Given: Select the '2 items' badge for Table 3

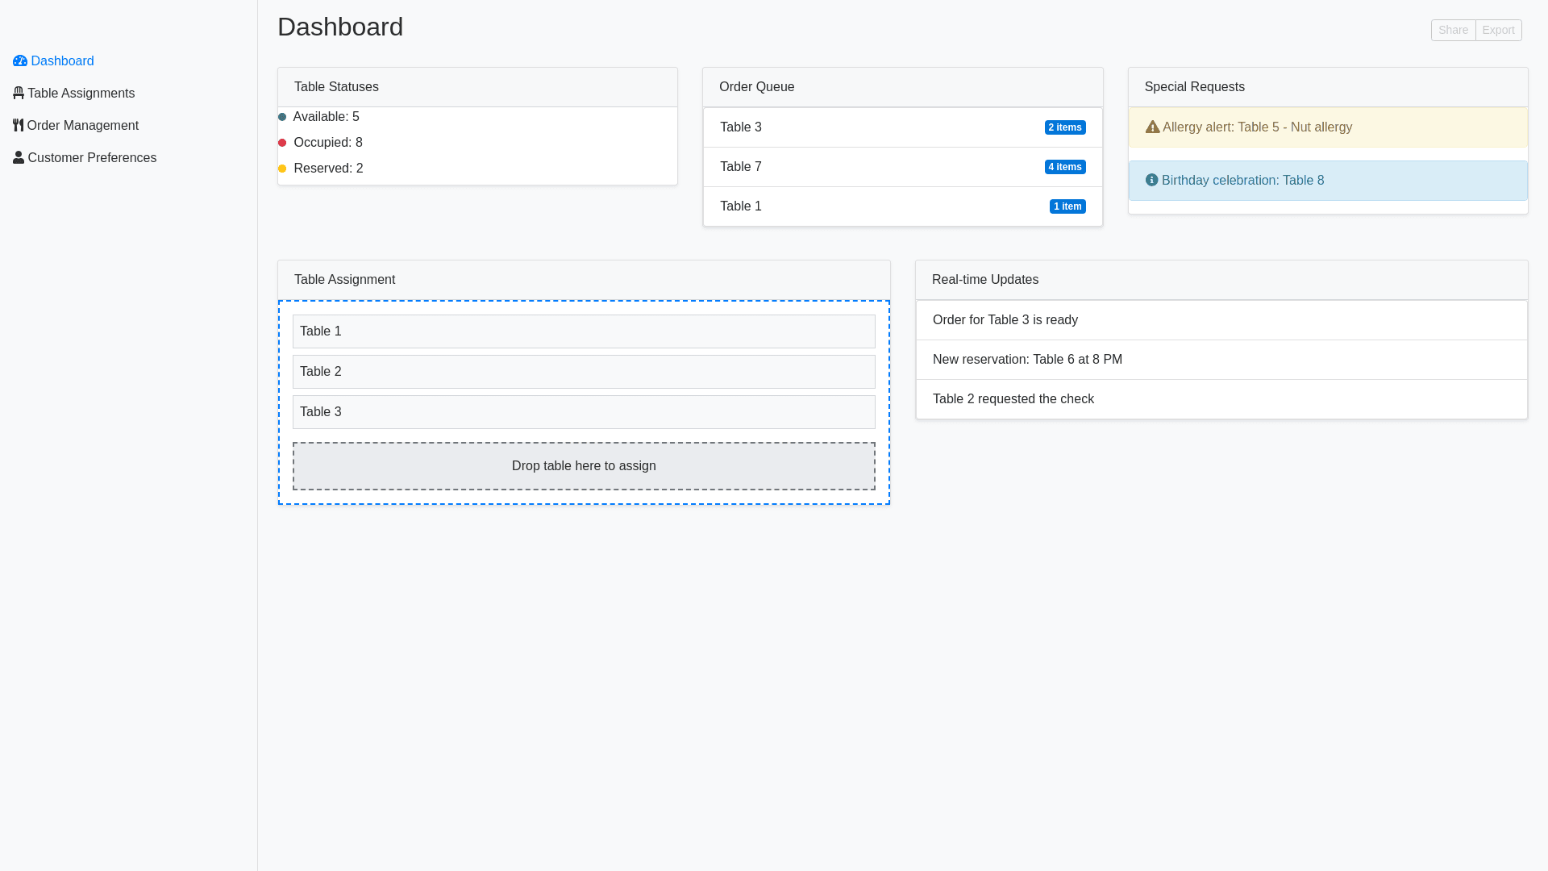Looking at the screenshot, I should coord(1065,127).
